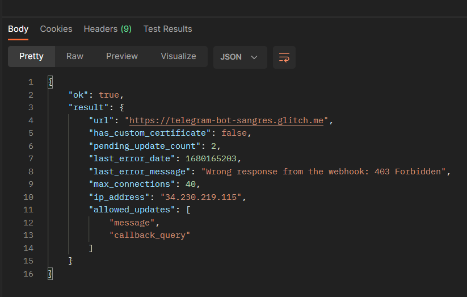467x297 pixels.
Task: Click the "last_error_message" key
Action: click(x=140, y=171)
